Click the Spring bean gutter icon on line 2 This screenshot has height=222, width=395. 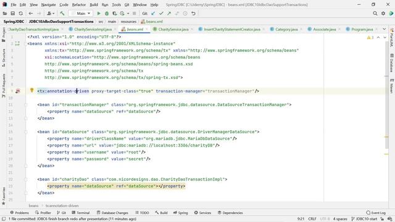coord(17,44)
